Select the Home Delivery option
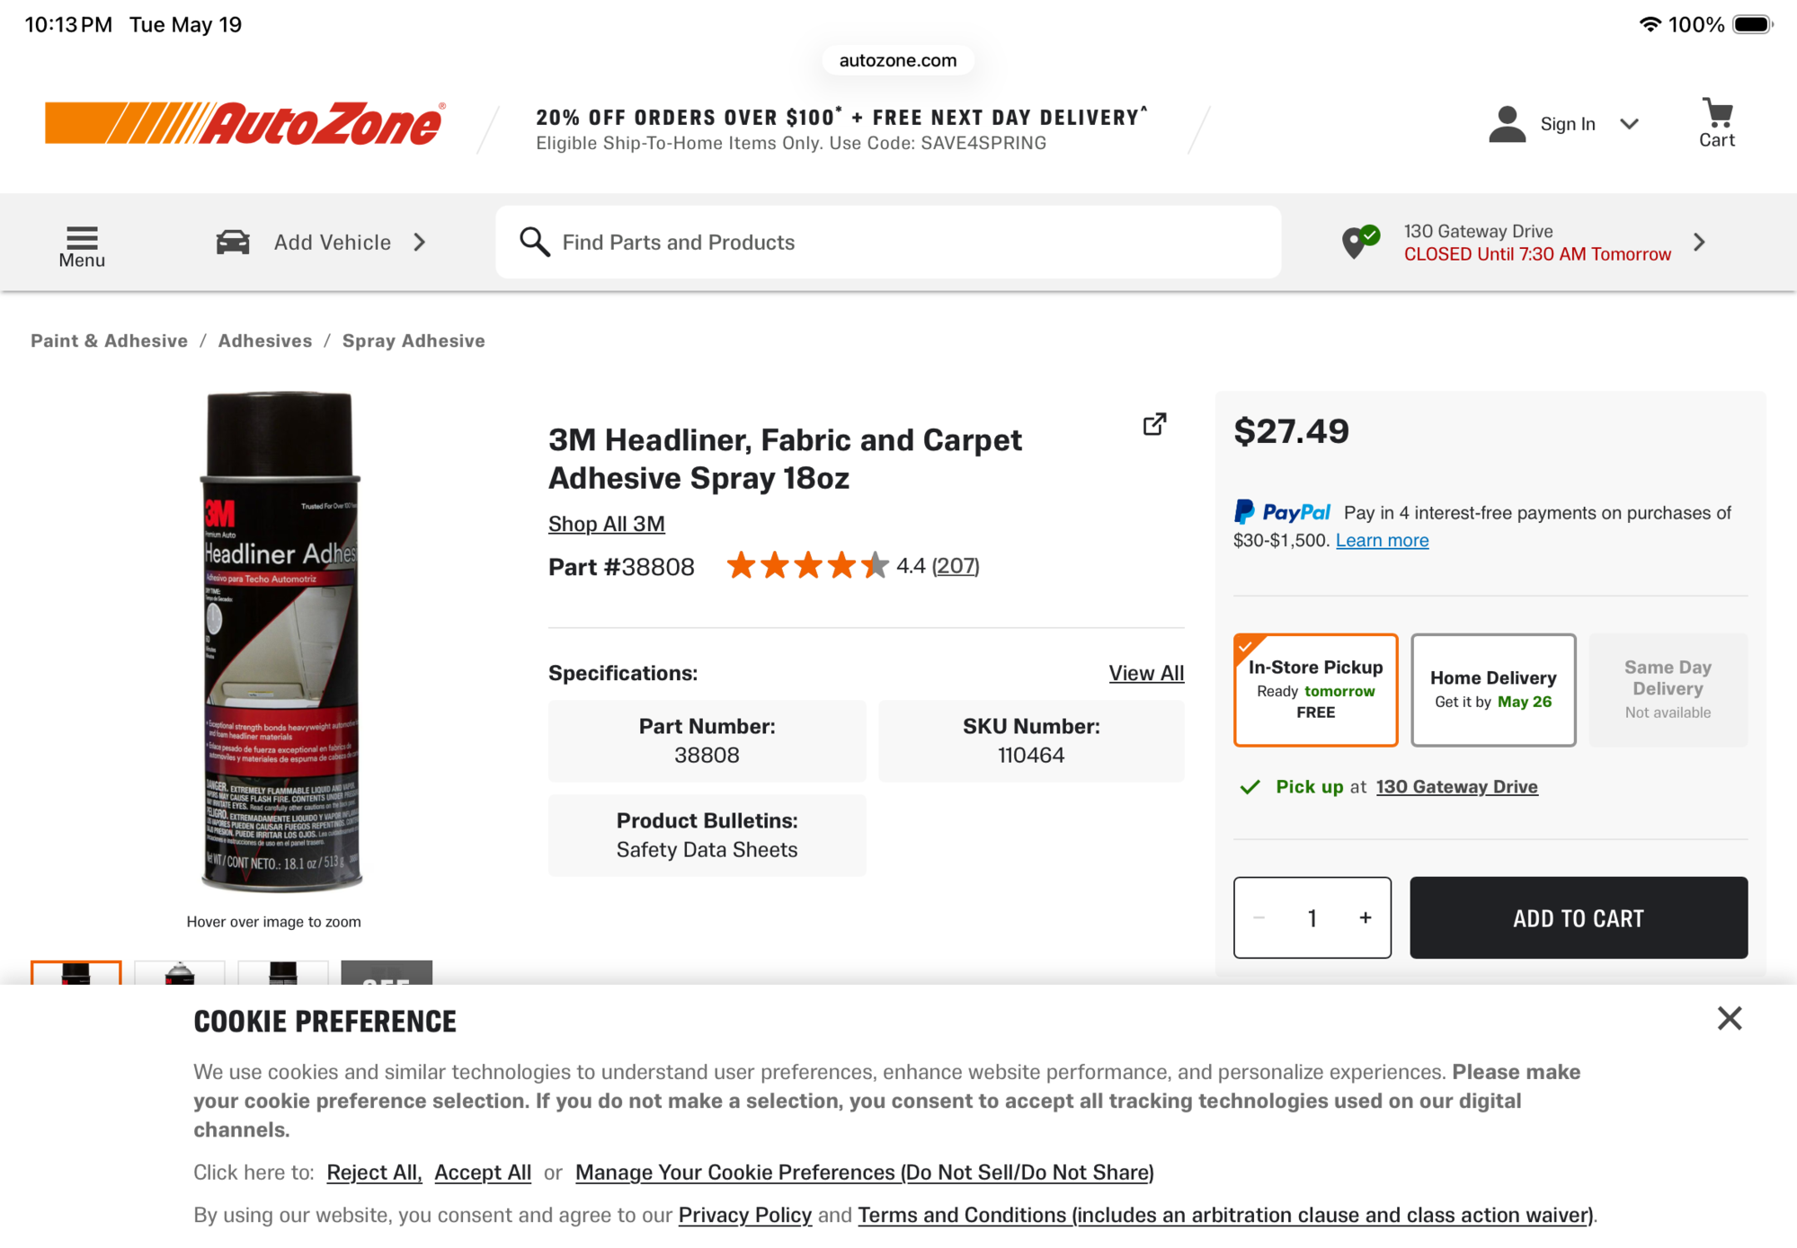Image resolution: width=1797 pixels, height=1248 pixels. tap(1493, 690)
